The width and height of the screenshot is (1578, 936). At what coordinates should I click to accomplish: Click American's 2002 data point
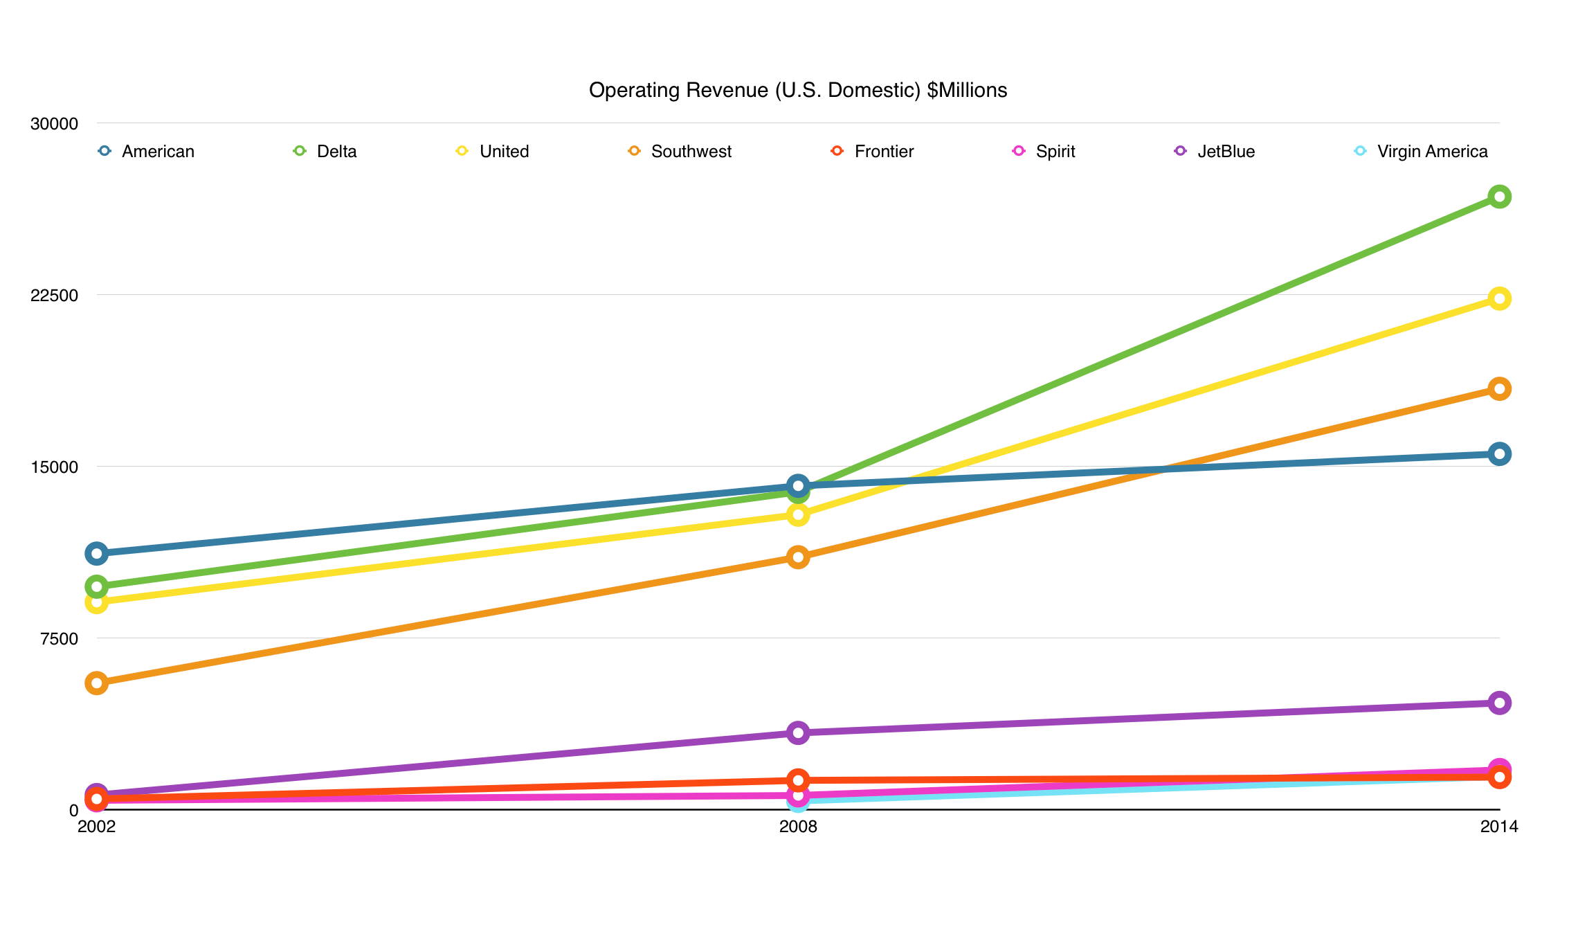(x=97, y=554)
